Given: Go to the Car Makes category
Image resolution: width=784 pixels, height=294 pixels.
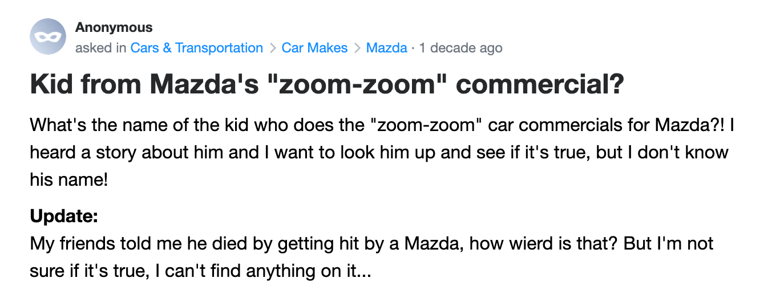Looking at the screenshot, I should (x=314, y=48).
